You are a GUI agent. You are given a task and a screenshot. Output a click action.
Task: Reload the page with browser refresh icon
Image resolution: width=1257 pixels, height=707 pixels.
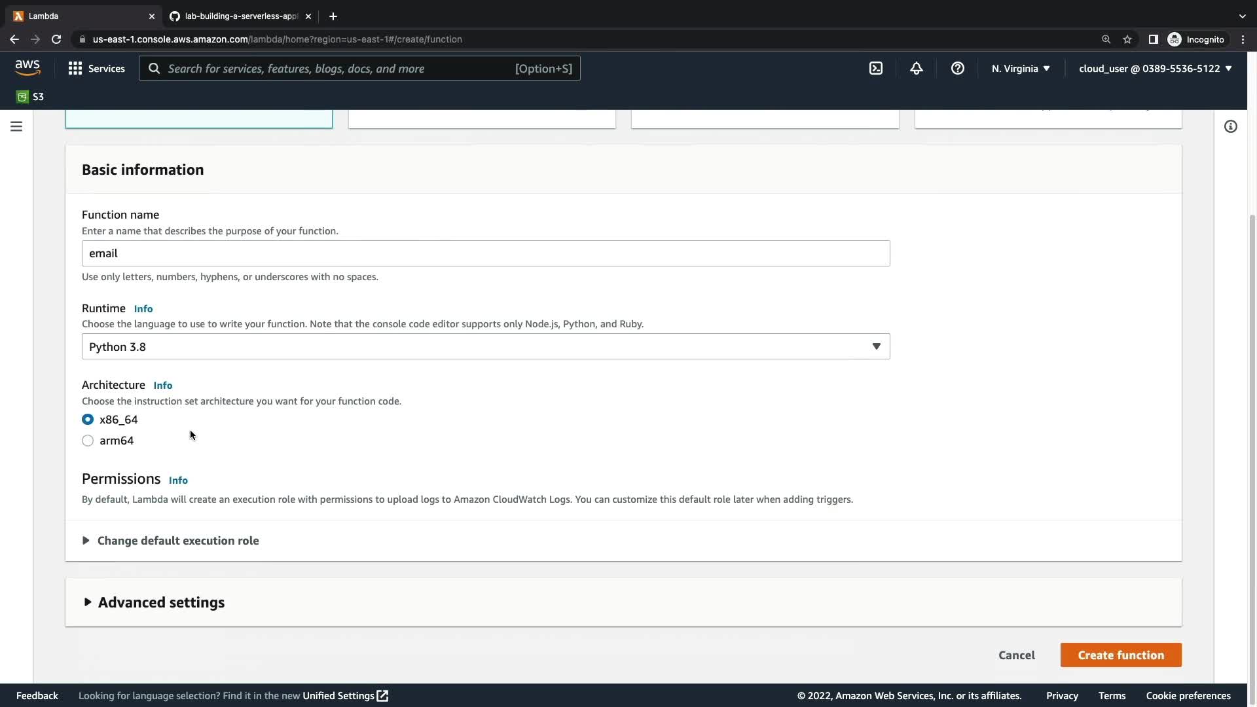(x=56, y=39)
